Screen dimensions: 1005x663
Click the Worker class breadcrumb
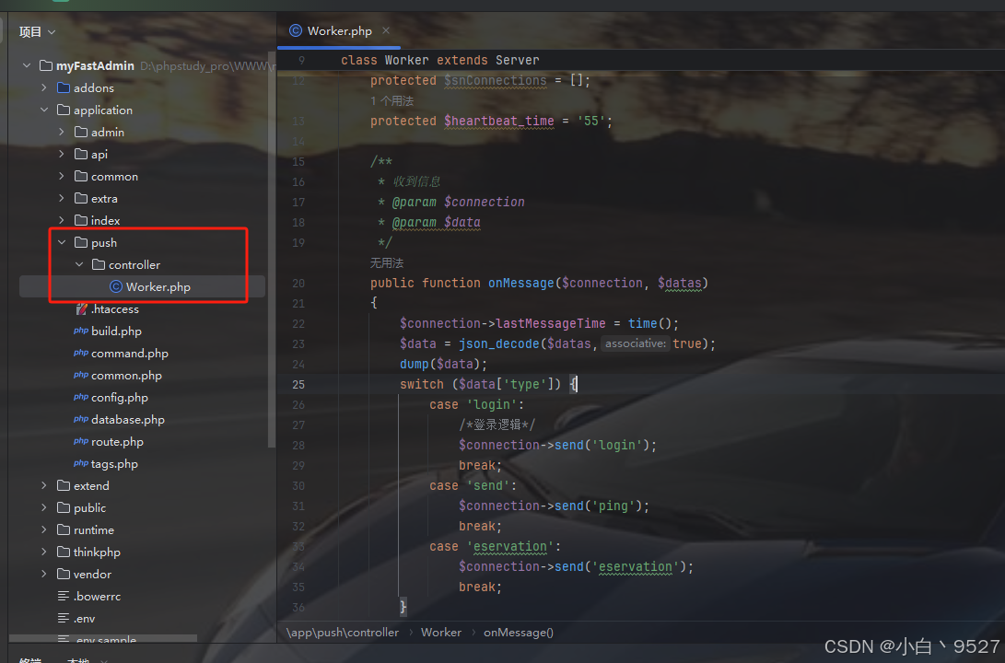441,633
